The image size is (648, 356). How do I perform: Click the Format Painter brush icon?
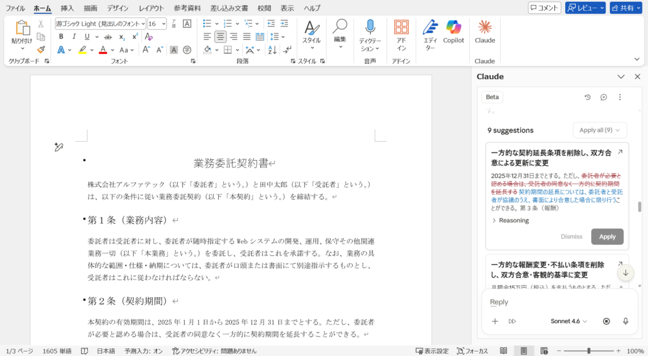pos(41,49)
